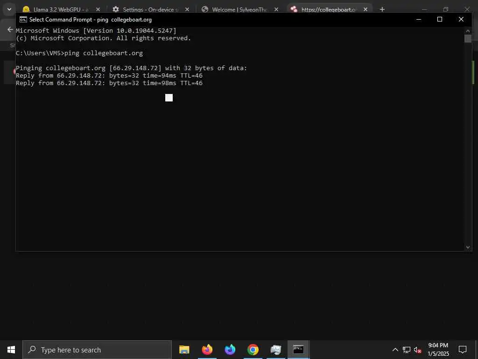
Task: Switch to the Llama 3.2 WebGPU browser tab
Action: coord(61,9)
